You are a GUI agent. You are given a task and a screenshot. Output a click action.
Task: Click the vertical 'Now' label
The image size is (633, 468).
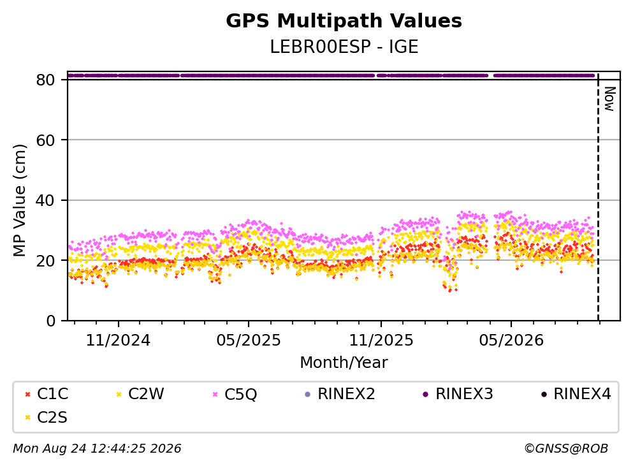click(609, 99)
